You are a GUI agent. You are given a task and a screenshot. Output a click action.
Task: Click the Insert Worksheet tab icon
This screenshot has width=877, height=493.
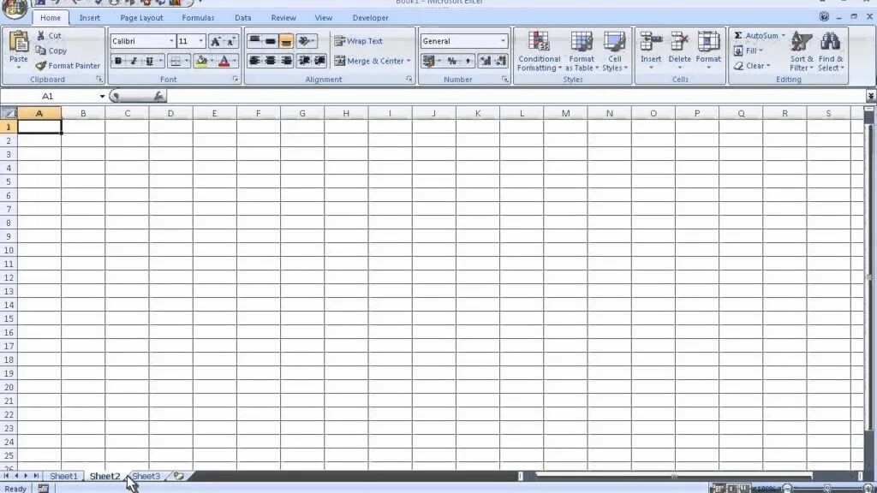[x=178, y=476]
